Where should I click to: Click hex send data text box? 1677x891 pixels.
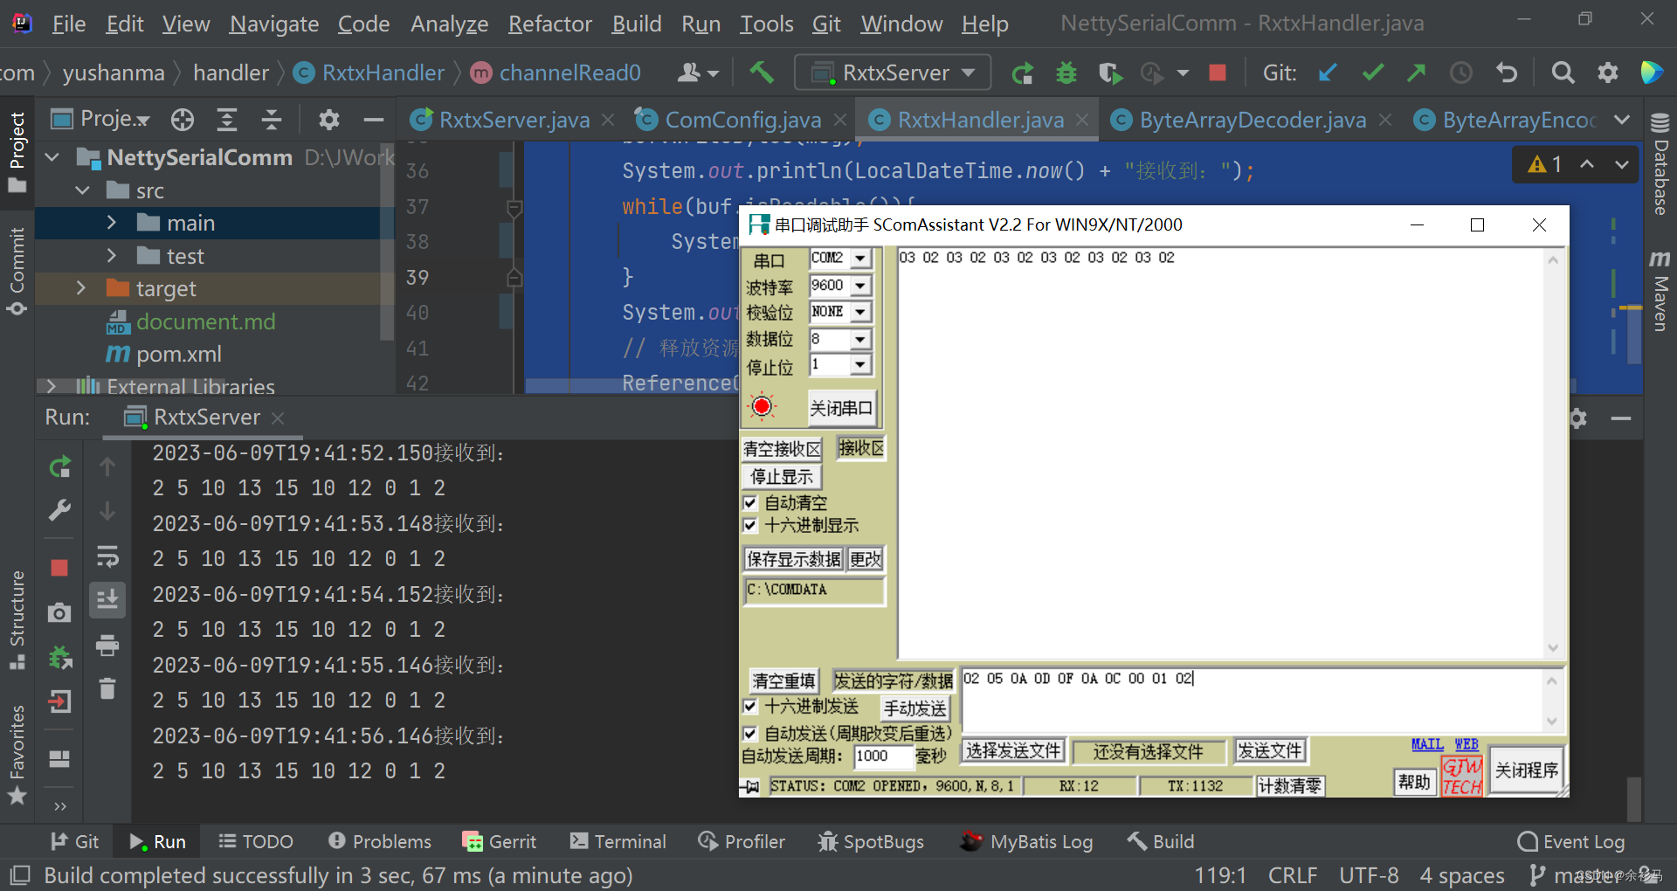(1253, 700)
